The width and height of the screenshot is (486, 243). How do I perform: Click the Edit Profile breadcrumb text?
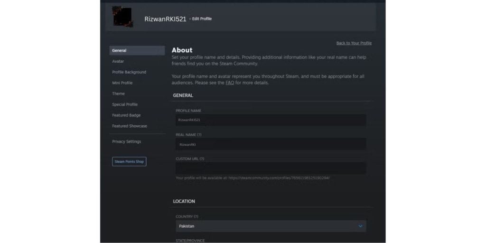point(202,19)
